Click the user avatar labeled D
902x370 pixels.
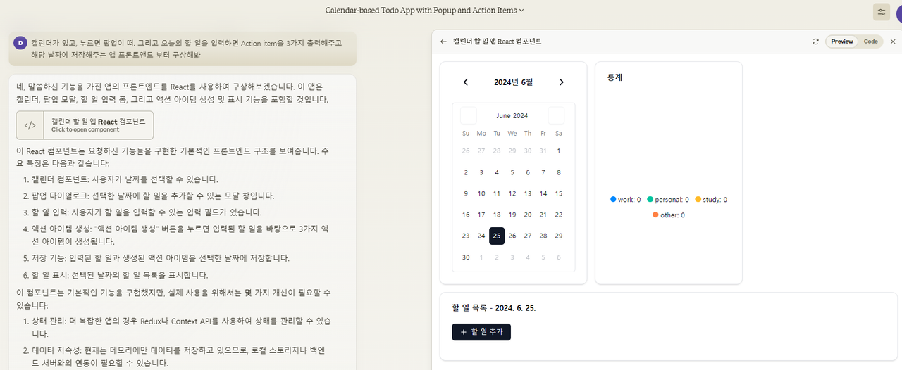coord(20,43)
